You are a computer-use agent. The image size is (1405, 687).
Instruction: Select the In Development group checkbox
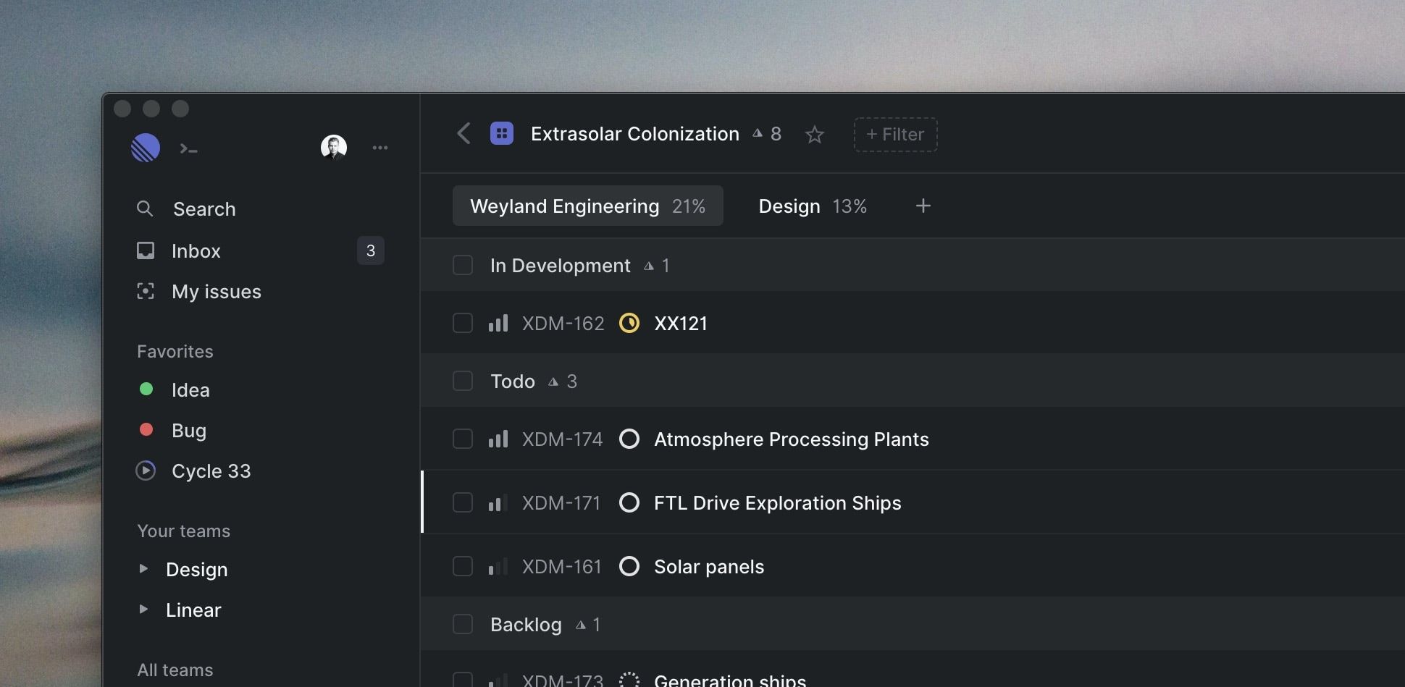(463, 266)
